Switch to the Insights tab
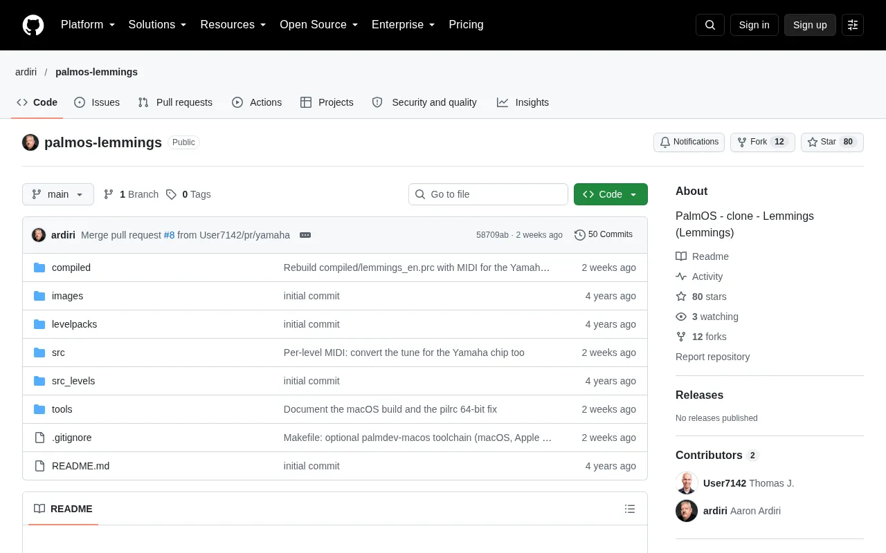The image size is (886, 553). (523, 102)
